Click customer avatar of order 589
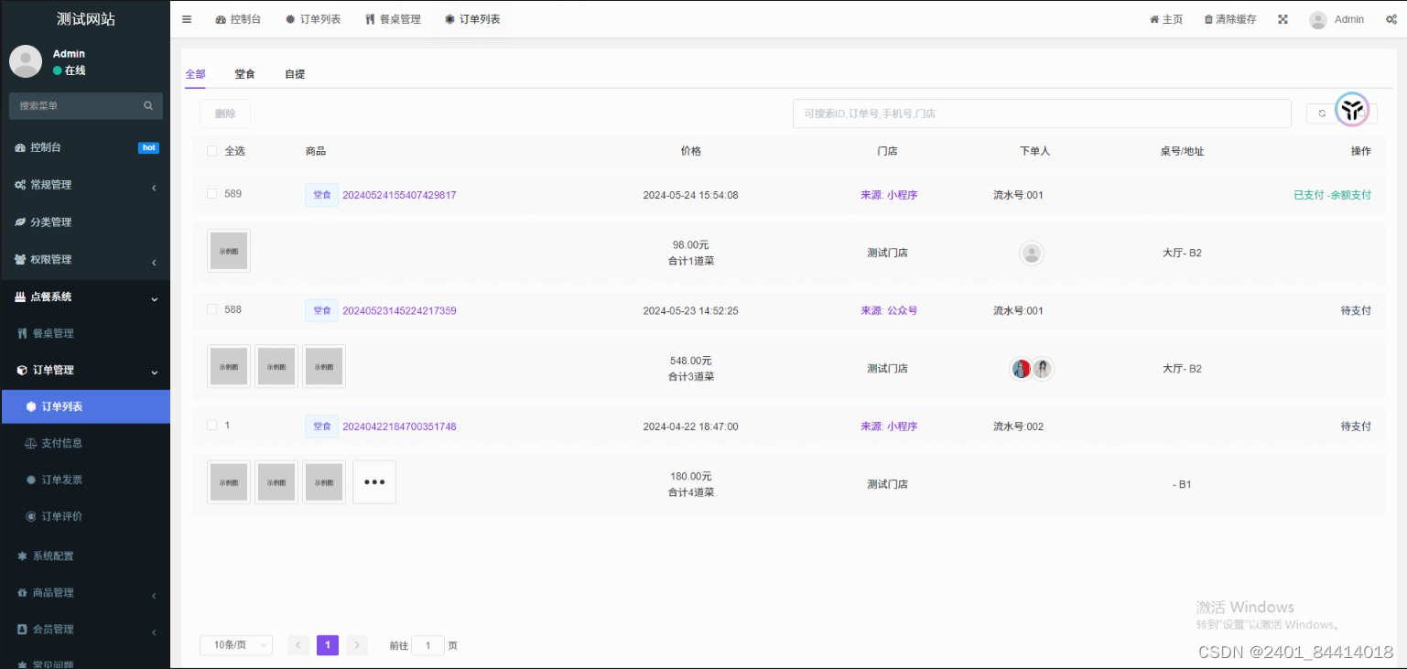1407x669 pixels. click(x=1032, y=254)
